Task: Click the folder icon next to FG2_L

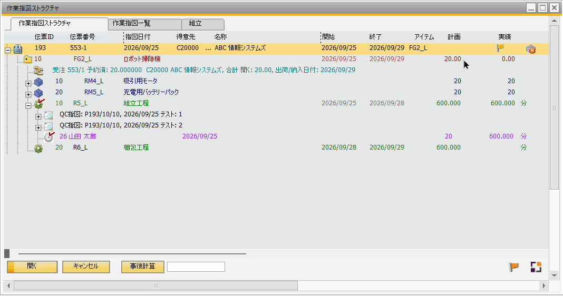Action: tap(27, 59)
